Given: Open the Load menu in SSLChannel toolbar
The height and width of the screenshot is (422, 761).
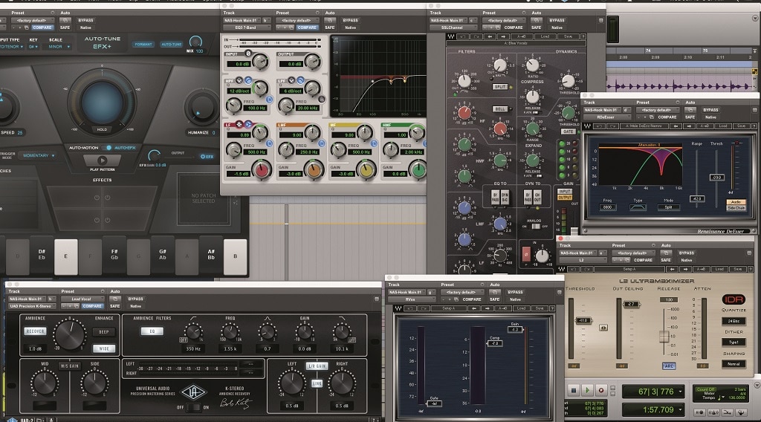Looking at the screenshot, I should click(x=545, y=36).
